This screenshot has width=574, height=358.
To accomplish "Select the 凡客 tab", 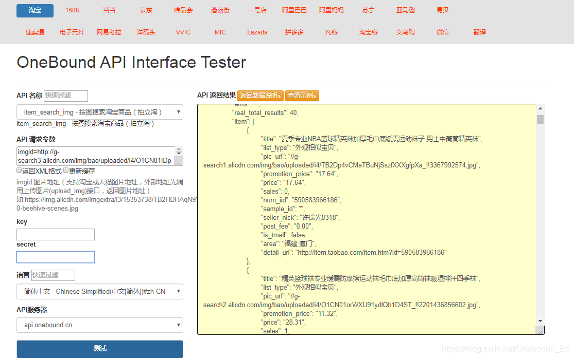I will [x=332, y=32].
